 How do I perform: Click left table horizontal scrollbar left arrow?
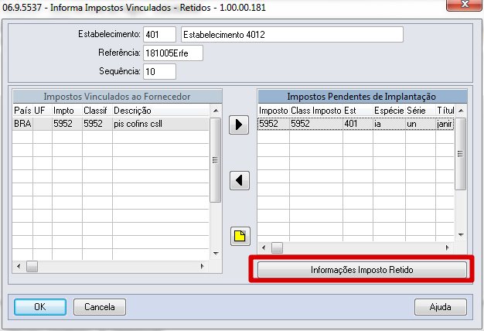pos(19,266)
